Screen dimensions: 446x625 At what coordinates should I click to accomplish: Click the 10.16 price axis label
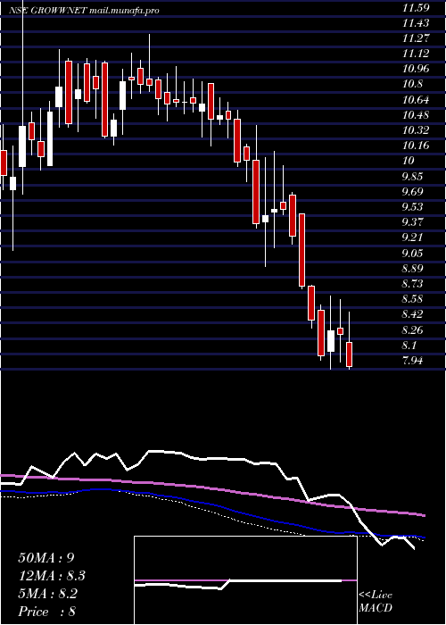(x=416, y=146)
